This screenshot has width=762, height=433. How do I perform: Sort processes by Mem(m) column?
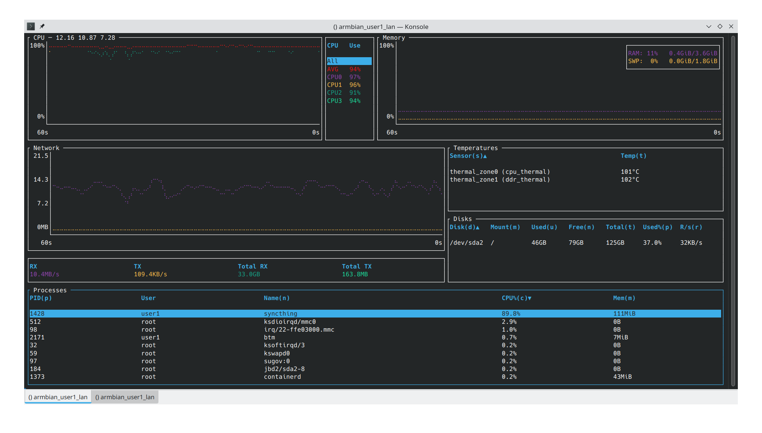pyautogui.click(x=624, y=298)
